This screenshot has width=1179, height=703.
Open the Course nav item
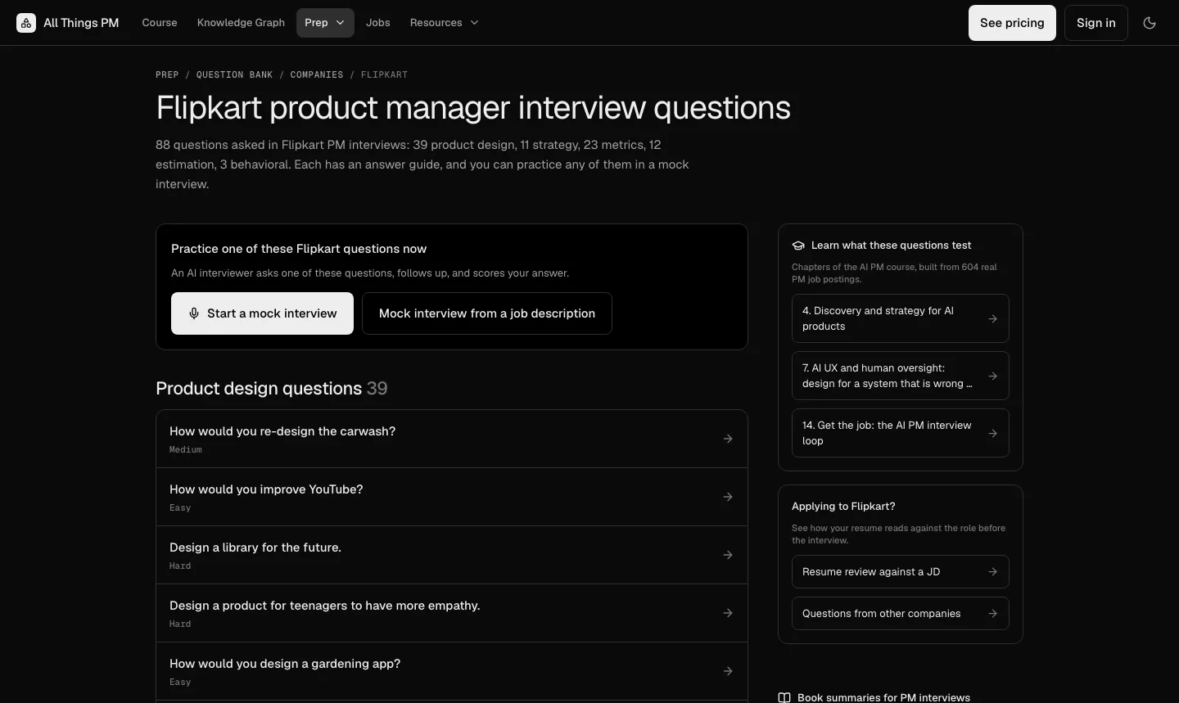click(160, 23)
